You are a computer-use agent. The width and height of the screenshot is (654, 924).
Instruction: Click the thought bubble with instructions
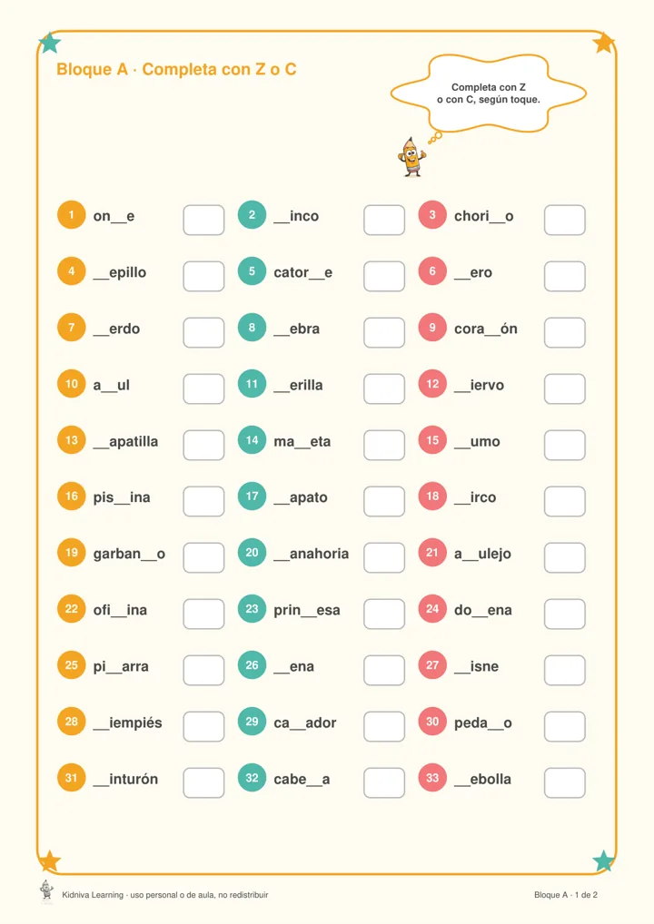[x=489, y=93]
